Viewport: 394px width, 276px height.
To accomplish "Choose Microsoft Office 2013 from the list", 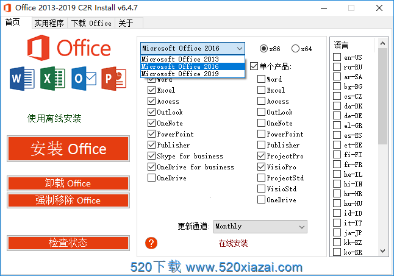I will (x=193, y=59).
